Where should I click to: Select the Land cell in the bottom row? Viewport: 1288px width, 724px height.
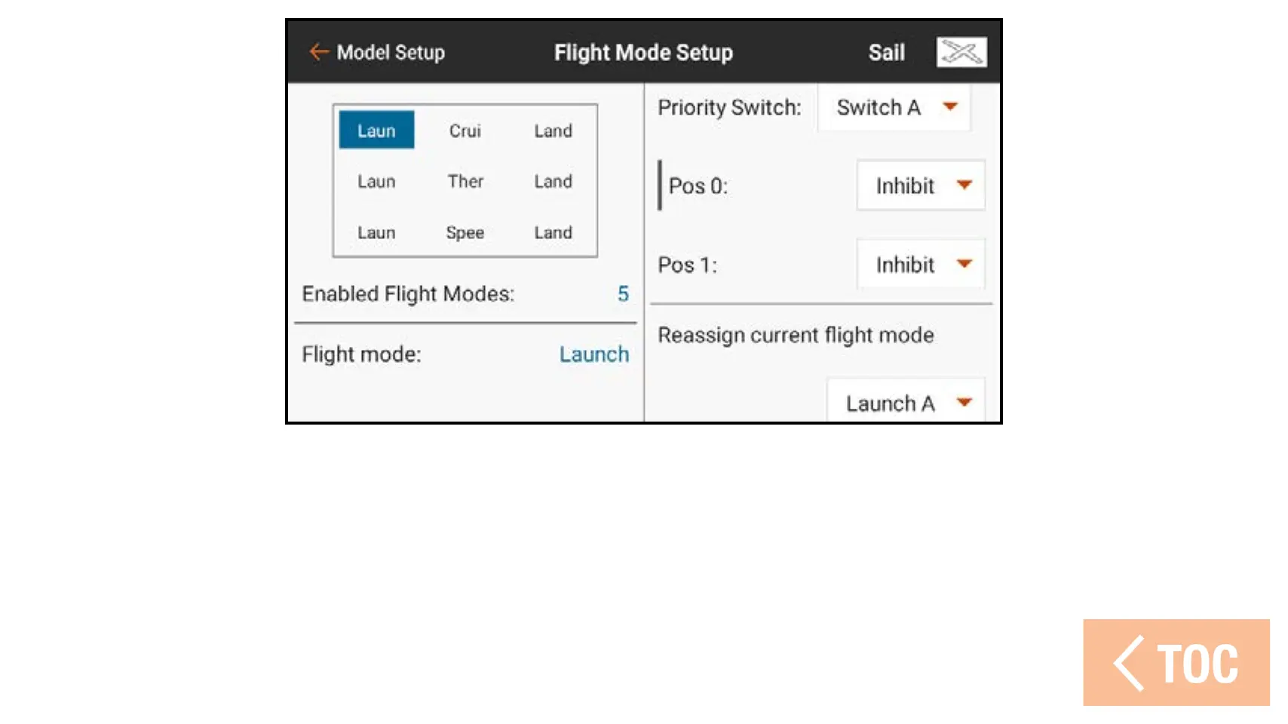pyautogui.click(x=553, y=233)
